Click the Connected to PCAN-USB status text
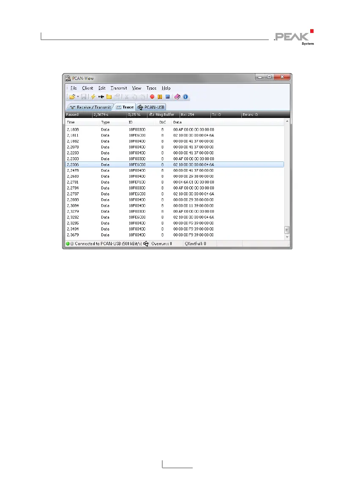The height and width of the screenshot is (503, 355). coord(108,244)
